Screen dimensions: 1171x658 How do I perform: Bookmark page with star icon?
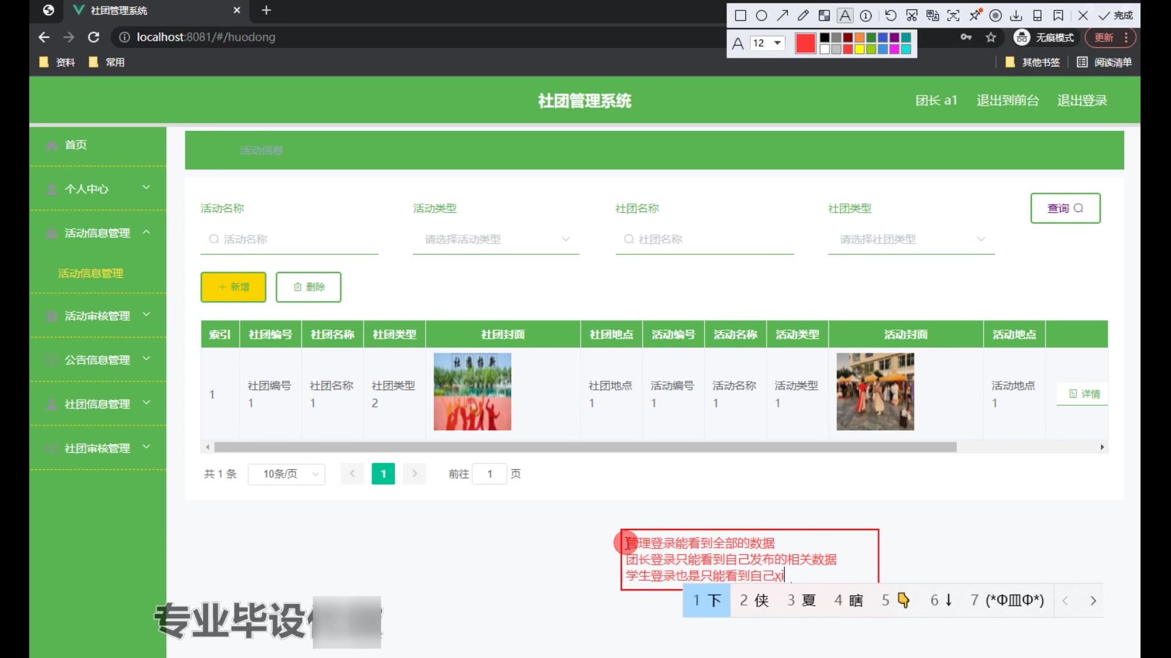point(990,38)
